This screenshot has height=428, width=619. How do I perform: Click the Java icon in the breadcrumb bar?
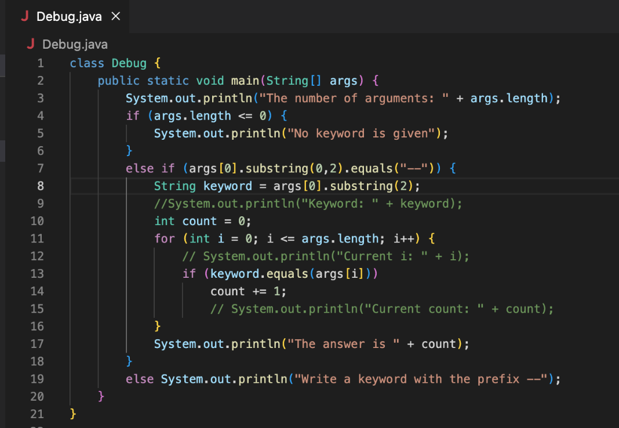31,44
